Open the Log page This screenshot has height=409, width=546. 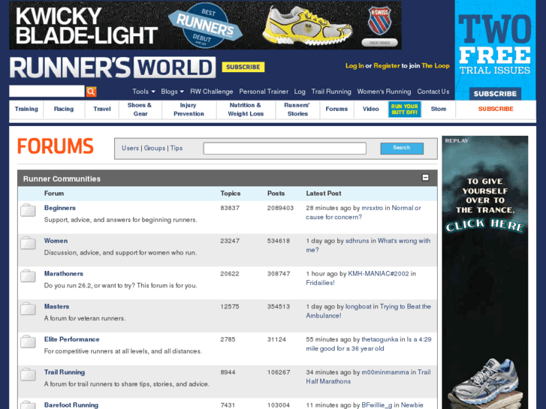tap(300, 92)
